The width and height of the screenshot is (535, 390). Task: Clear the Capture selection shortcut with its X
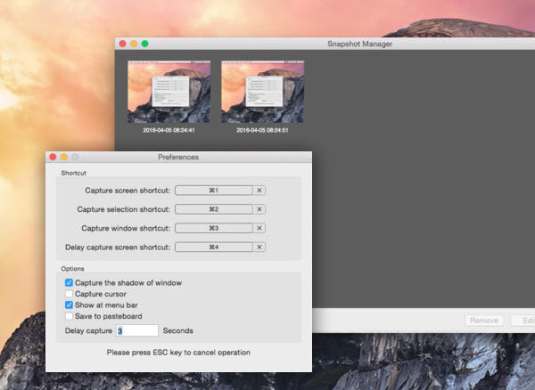pos(259,209)
